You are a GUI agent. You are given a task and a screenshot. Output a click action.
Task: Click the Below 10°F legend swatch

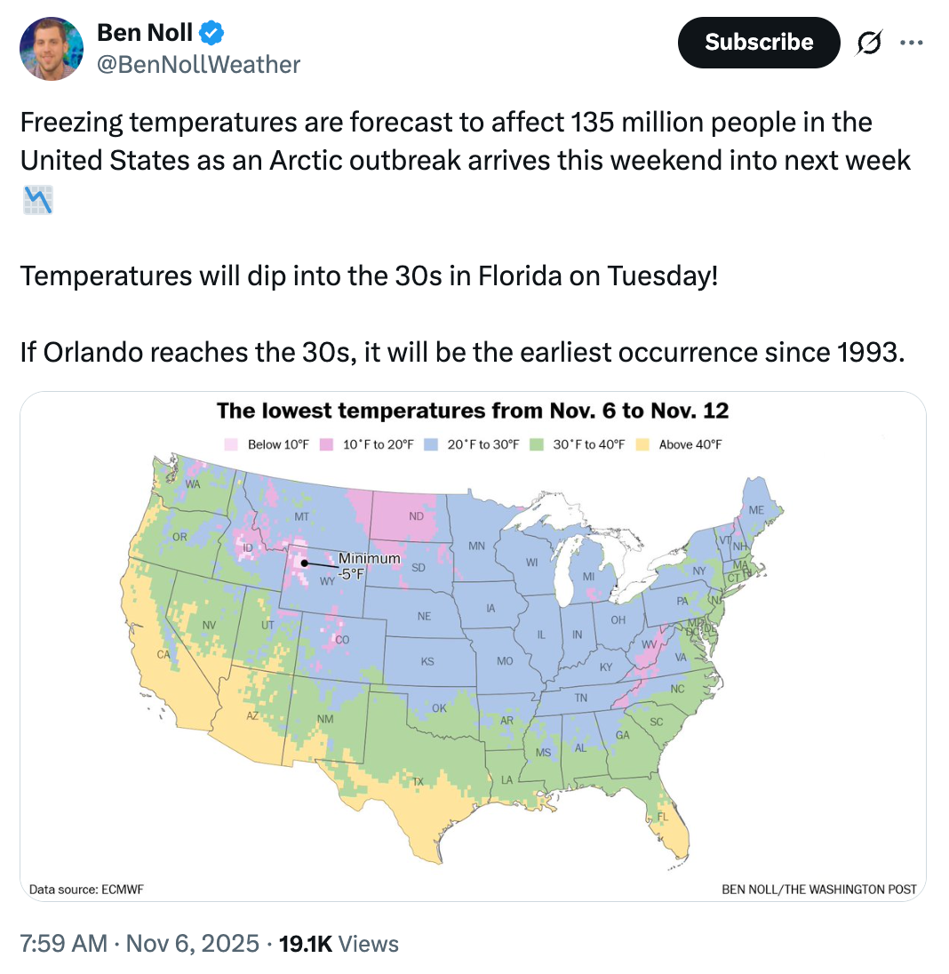click(x=231, y=444)
